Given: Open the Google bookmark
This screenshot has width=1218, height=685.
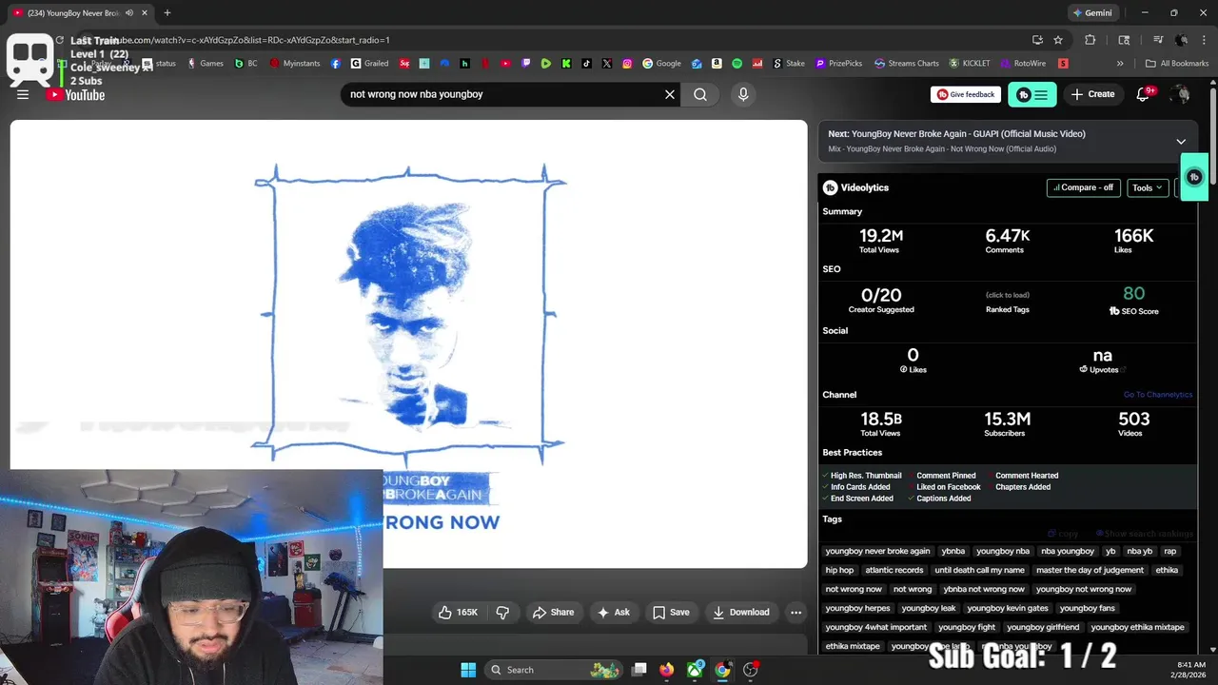Looking at the screenshot, I should tap(661, 64).
